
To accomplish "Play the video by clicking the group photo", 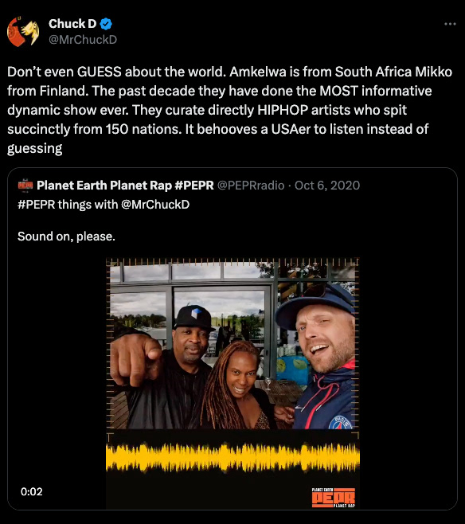I will [x=232, y=343].
